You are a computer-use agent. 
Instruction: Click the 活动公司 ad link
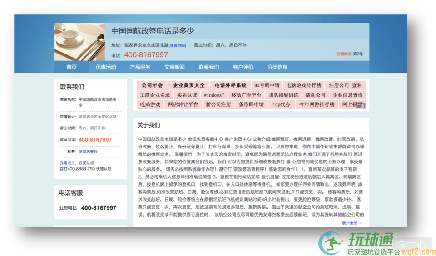click(x=315, y=95)
